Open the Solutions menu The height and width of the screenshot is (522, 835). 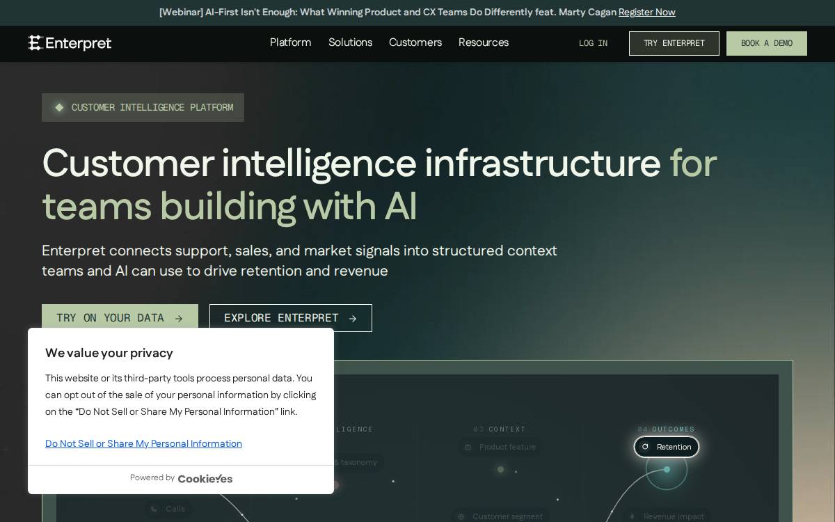[x=350, y=42]
